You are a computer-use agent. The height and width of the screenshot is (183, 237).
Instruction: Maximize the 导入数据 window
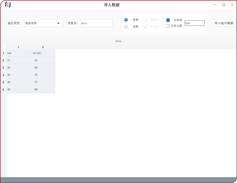[224, 5]
